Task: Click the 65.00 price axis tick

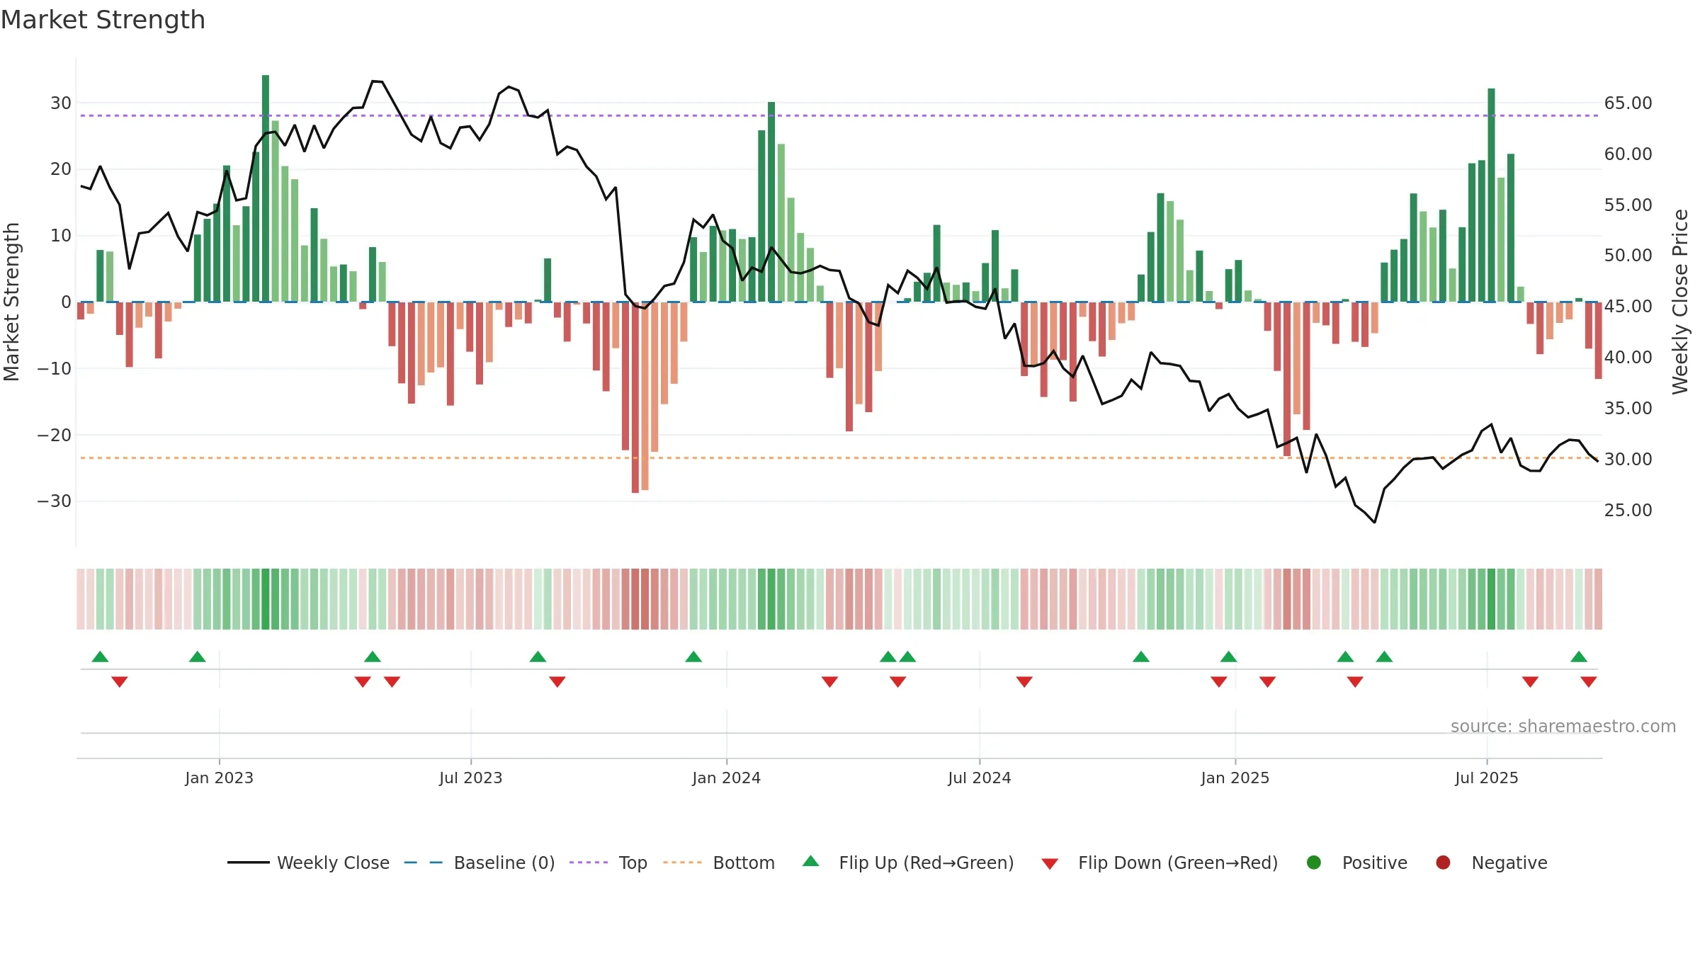Action: click(1628, 103)
